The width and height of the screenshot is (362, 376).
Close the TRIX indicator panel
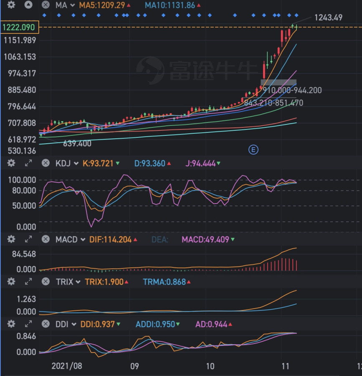coord(46,282)
